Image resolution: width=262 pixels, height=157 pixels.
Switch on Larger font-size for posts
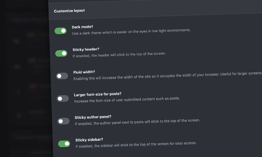[x=63, y=98]
